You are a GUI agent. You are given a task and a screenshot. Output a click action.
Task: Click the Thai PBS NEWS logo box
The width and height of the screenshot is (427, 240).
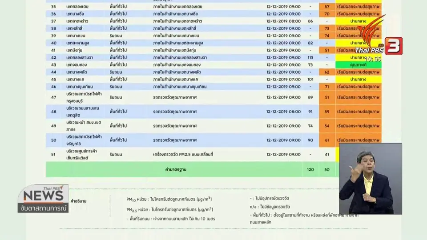tap(43, 194)
